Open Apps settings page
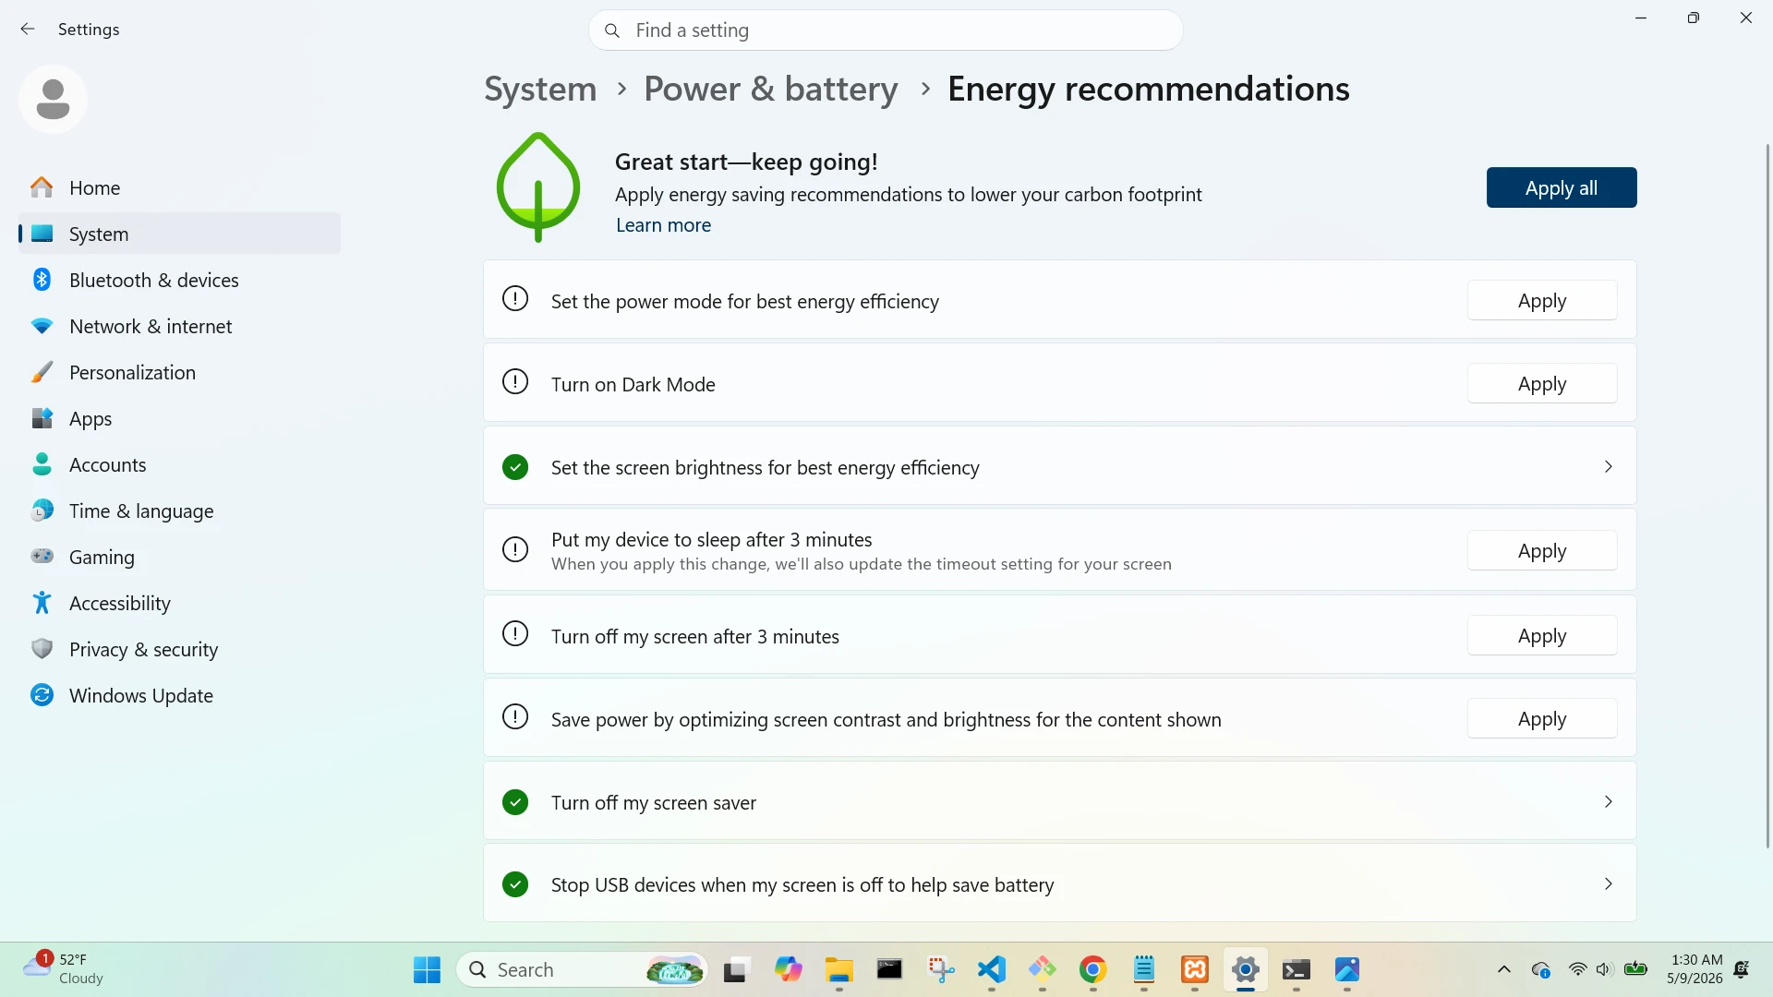Viewport: 1773px width, 997px height. click(179, 418)
